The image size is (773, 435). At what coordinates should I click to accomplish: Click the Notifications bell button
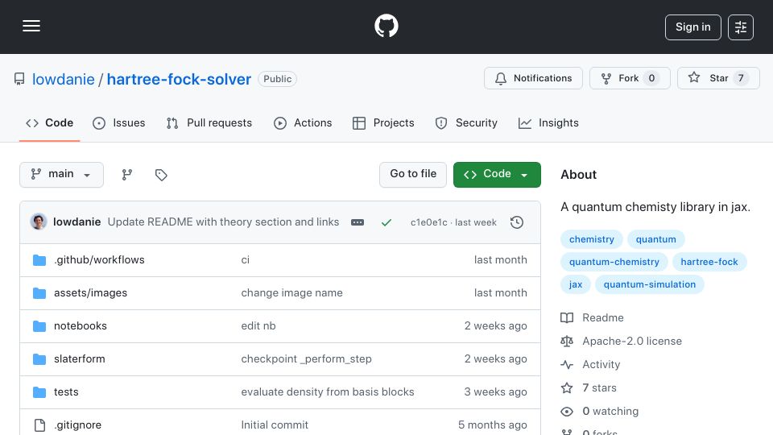coord(533,78)
